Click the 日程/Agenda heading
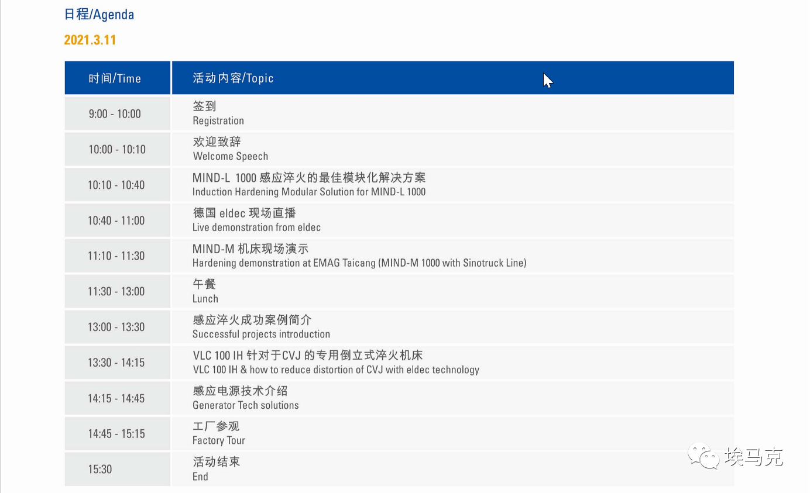Viewport: 810px width, 493px height. [99, 15]
